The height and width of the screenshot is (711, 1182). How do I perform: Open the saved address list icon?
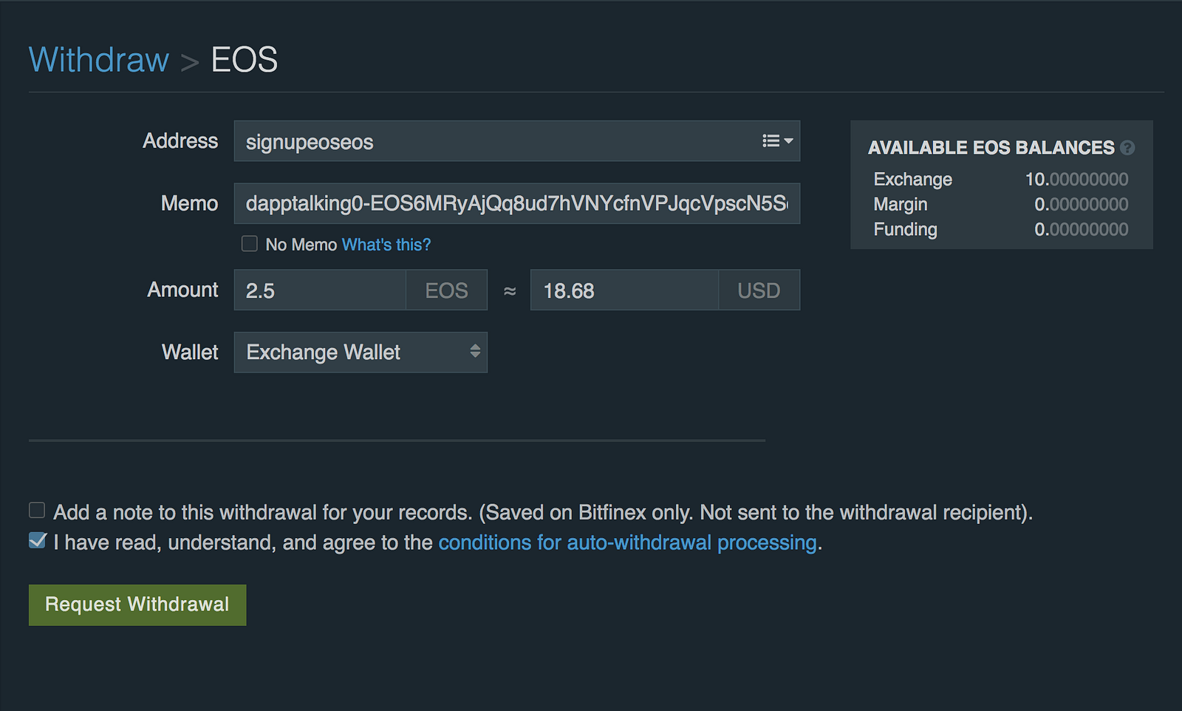(777, 141)
